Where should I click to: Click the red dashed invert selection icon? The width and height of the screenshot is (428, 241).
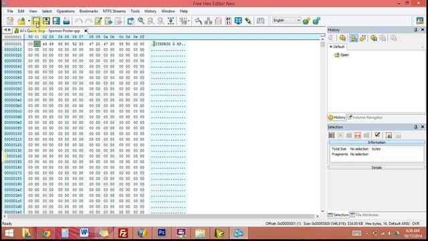click(358, 135)
